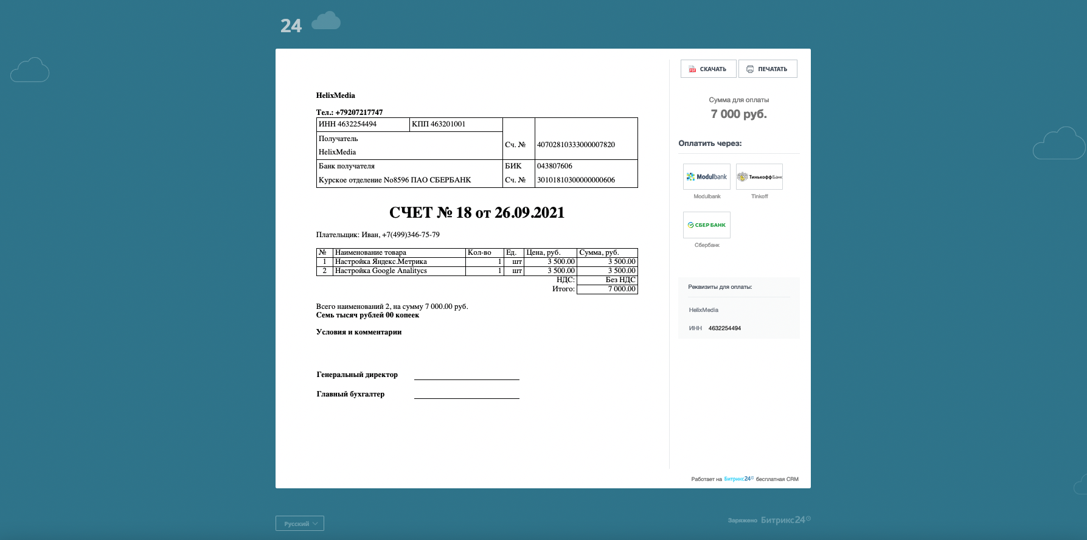
Task: Click the invoice title СЧЕТ № 18
Action: [x=476, y=213]
